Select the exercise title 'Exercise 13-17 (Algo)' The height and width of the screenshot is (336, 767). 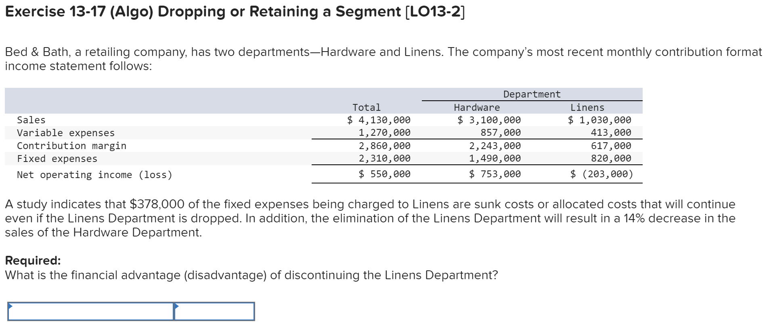click(x=79, y=12)
